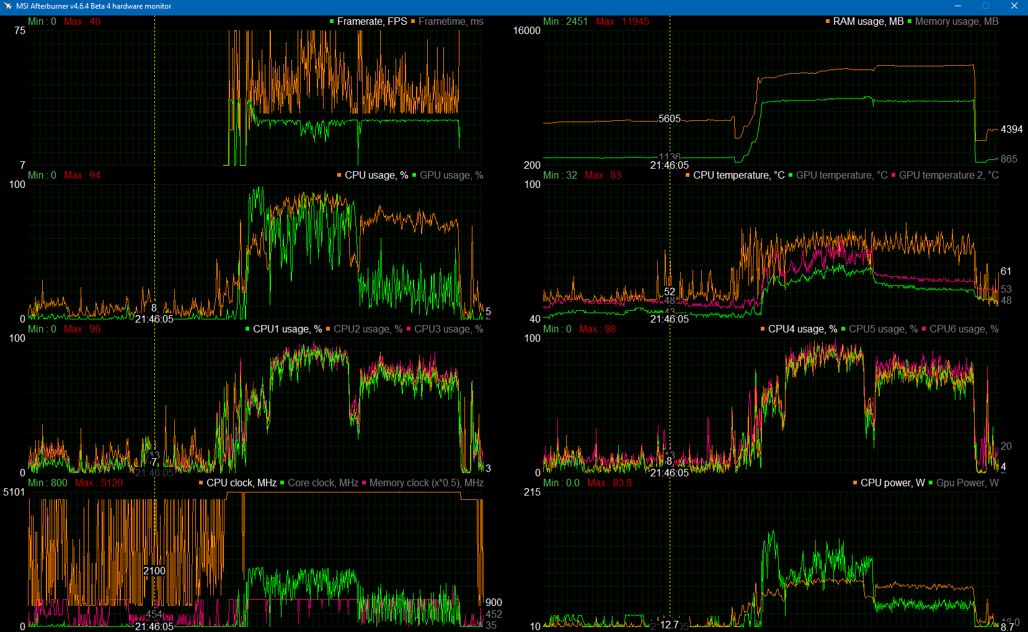The image size is (1028, 632).
Task: Select the Memory clock legend marker
Action: [363, 483]
